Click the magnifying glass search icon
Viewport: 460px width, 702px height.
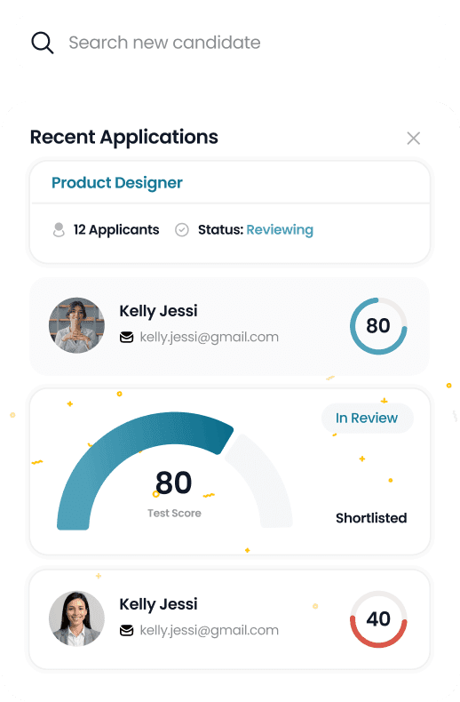[42, 43]
